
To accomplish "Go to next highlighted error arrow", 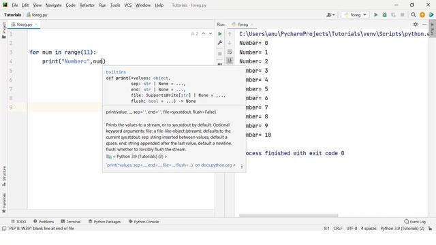I will (x=211, y=33).
